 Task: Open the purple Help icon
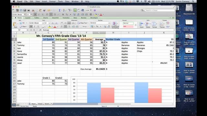(94, 10)
